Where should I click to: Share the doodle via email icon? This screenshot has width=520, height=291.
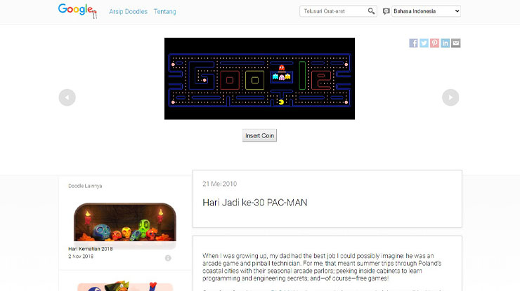click(x=455, y=43)
